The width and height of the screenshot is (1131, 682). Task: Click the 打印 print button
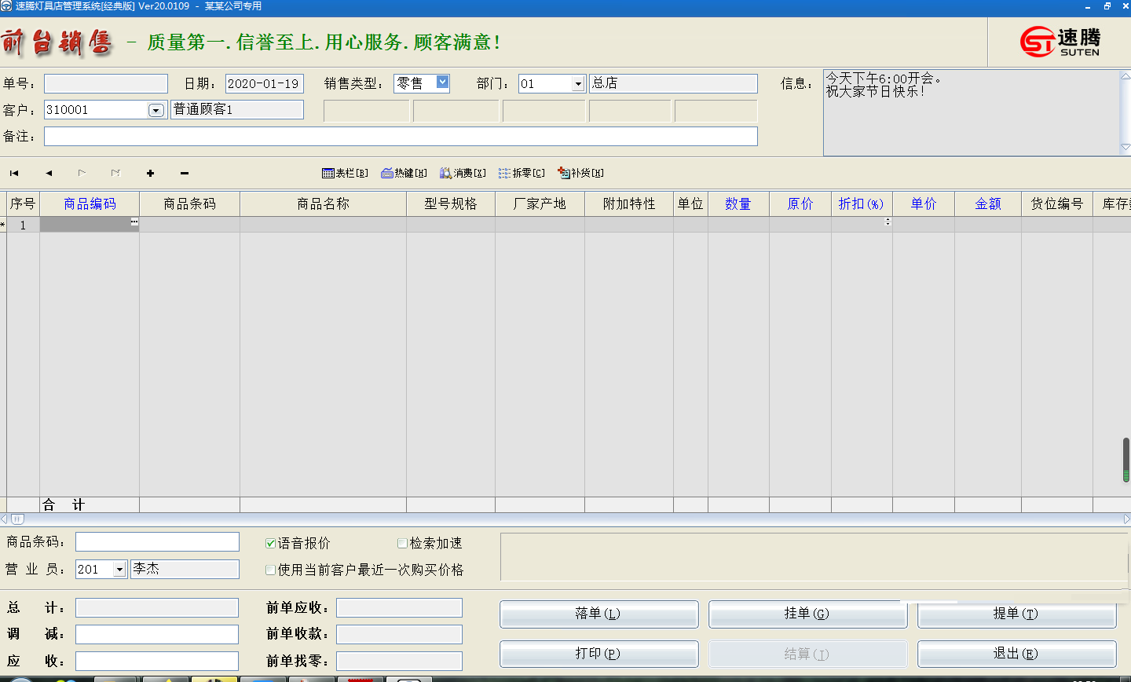[598, 653]
